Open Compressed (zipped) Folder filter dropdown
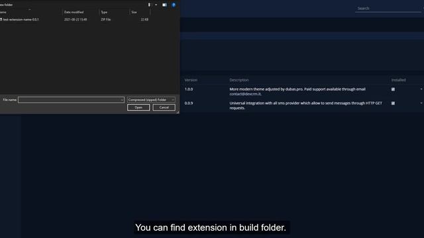424x238 pixels. coord(151,100)
